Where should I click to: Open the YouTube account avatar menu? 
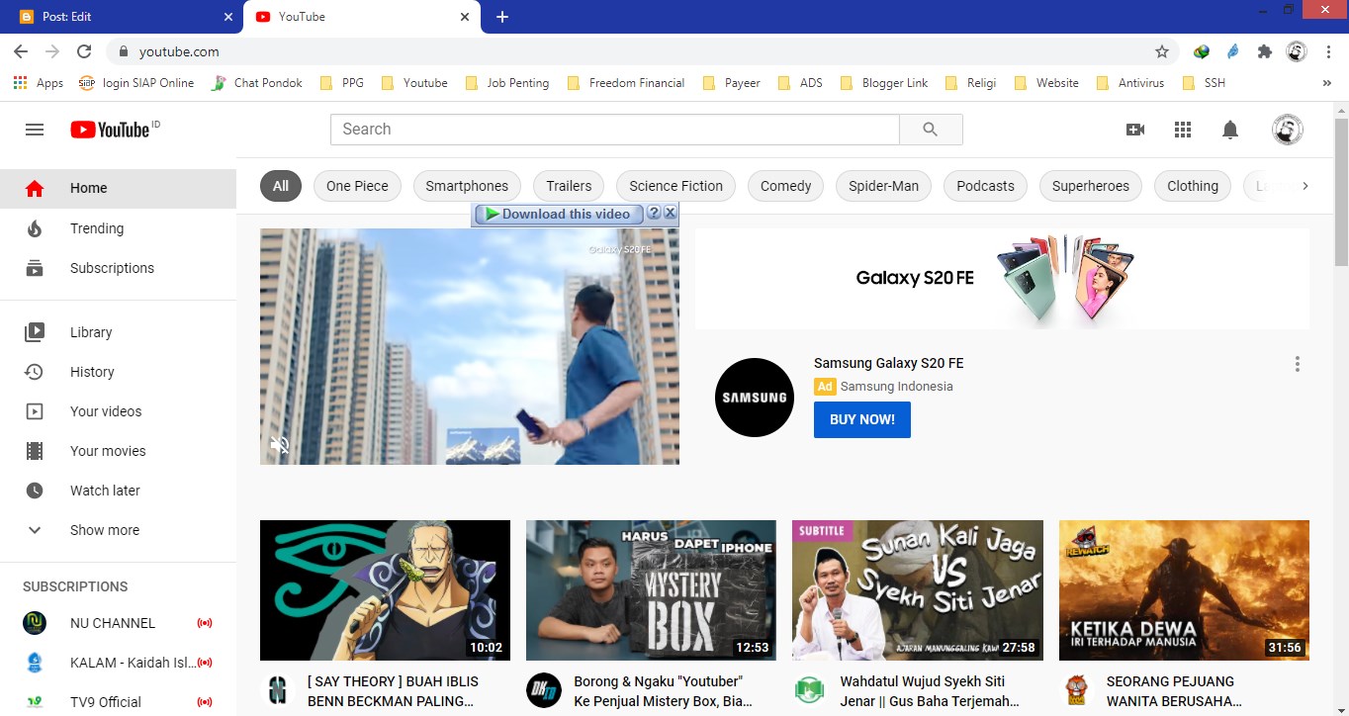1287,130
